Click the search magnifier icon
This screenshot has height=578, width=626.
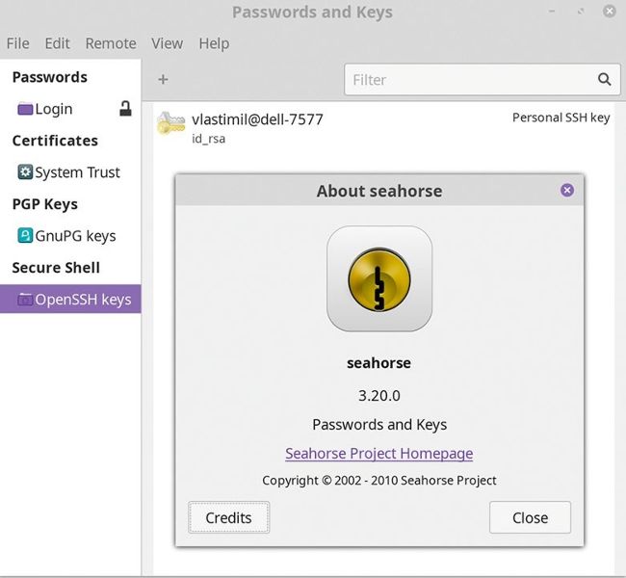604,80
